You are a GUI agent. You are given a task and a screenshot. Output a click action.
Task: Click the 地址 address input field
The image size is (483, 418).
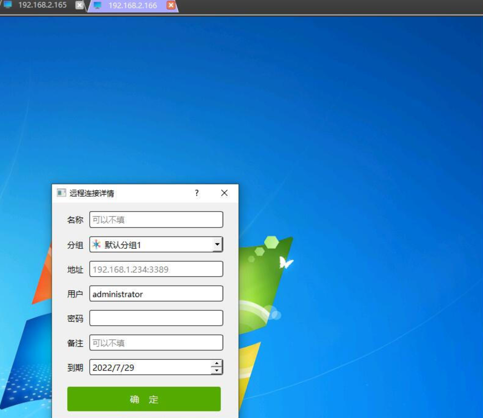[x=156, y=269]
